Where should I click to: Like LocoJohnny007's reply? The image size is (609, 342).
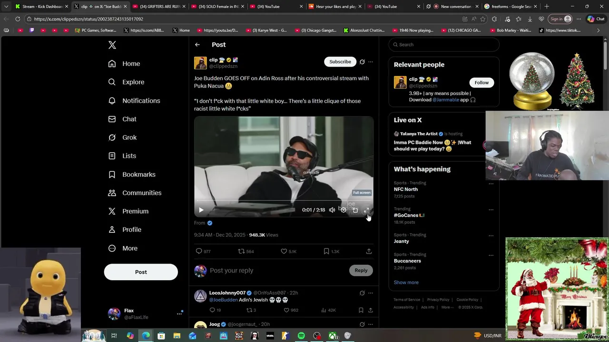tap(291, 310)
